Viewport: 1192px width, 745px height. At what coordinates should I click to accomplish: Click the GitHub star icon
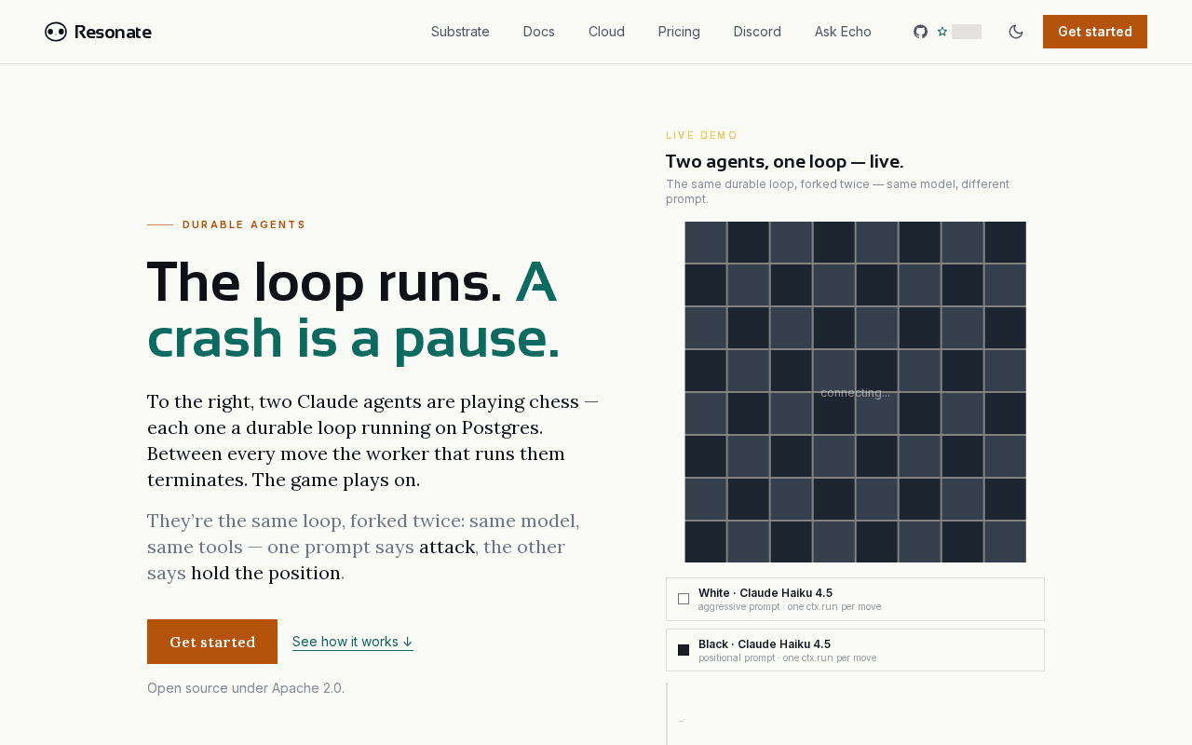tap(942, 32)
